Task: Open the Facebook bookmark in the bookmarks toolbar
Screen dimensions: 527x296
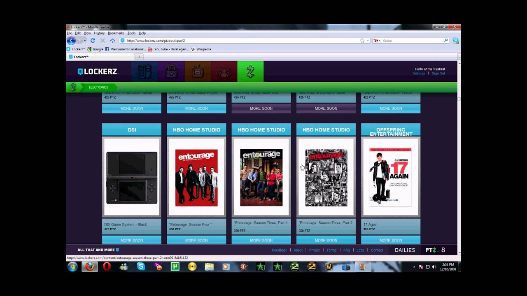Action: click(125, 49)
